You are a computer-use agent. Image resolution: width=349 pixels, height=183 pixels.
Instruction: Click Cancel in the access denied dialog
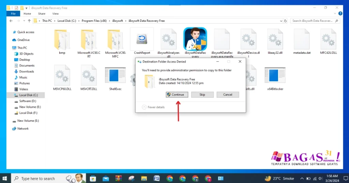(228, 95)
